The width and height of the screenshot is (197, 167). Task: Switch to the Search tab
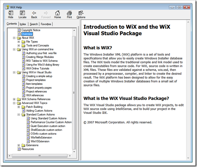coord(34,24)
